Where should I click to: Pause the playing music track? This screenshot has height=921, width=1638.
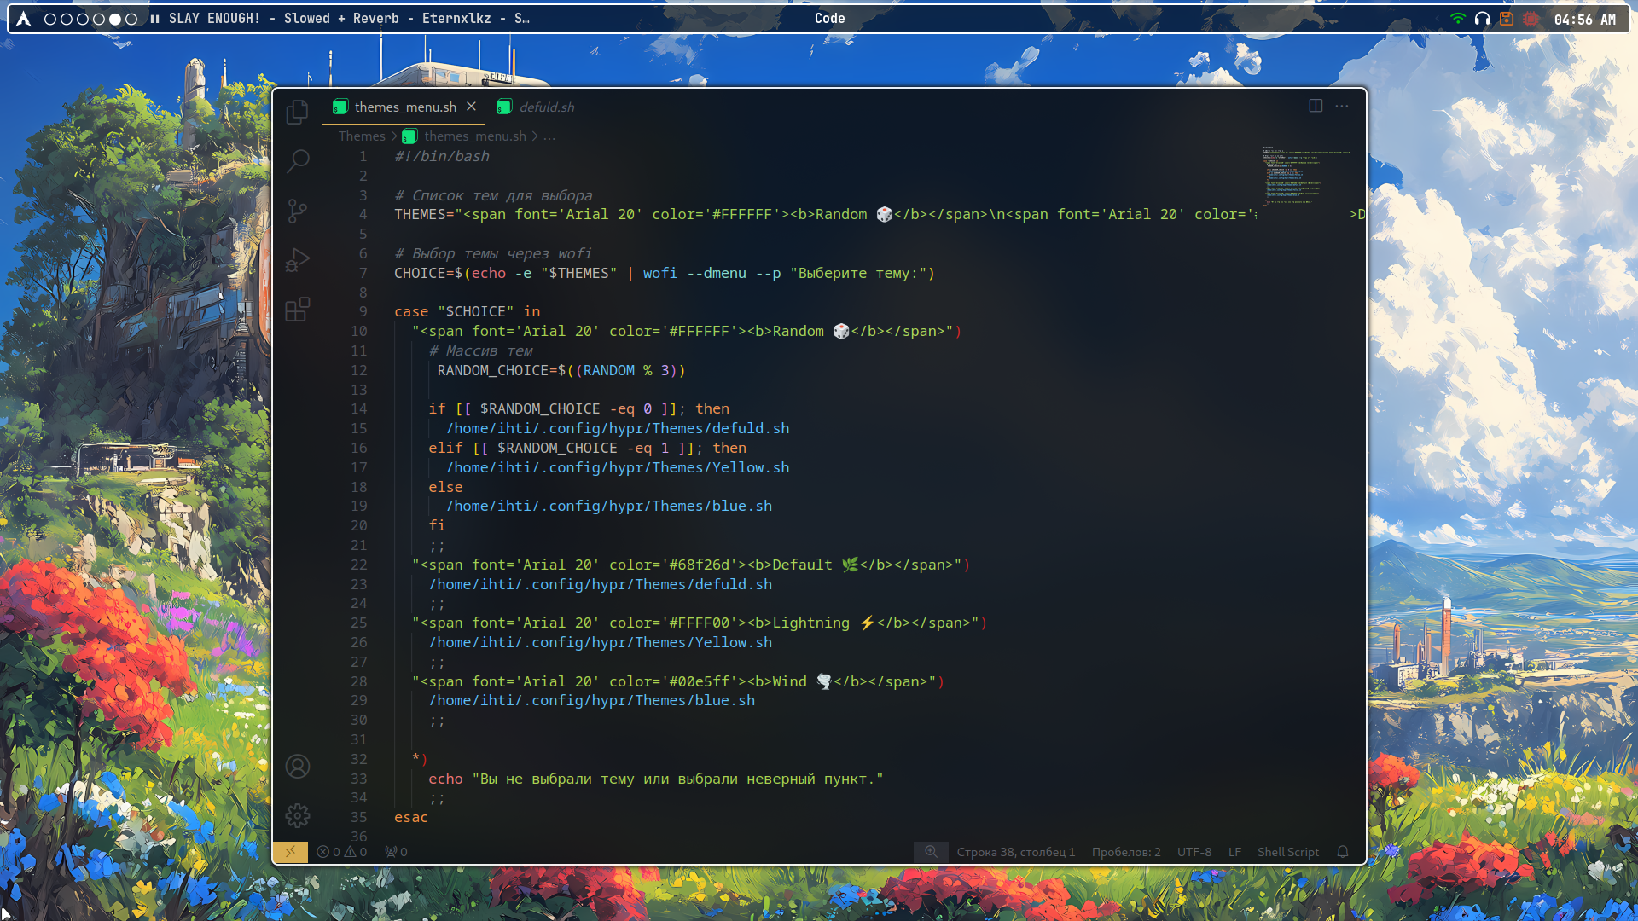pyautogui.click(x=154, y=19)
